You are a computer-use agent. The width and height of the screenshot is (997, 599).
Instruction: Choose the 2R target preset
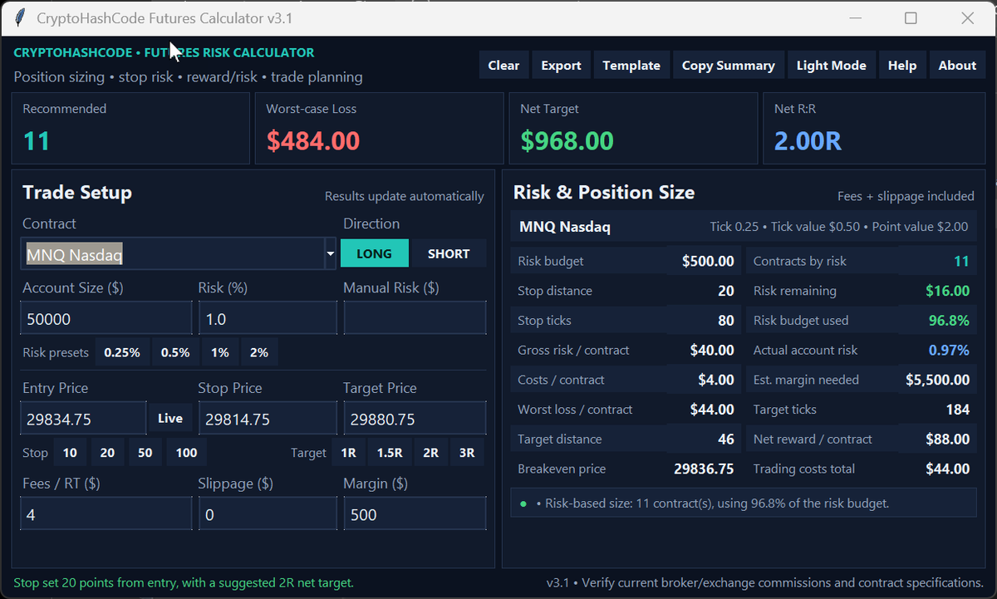tap(430, 453)
